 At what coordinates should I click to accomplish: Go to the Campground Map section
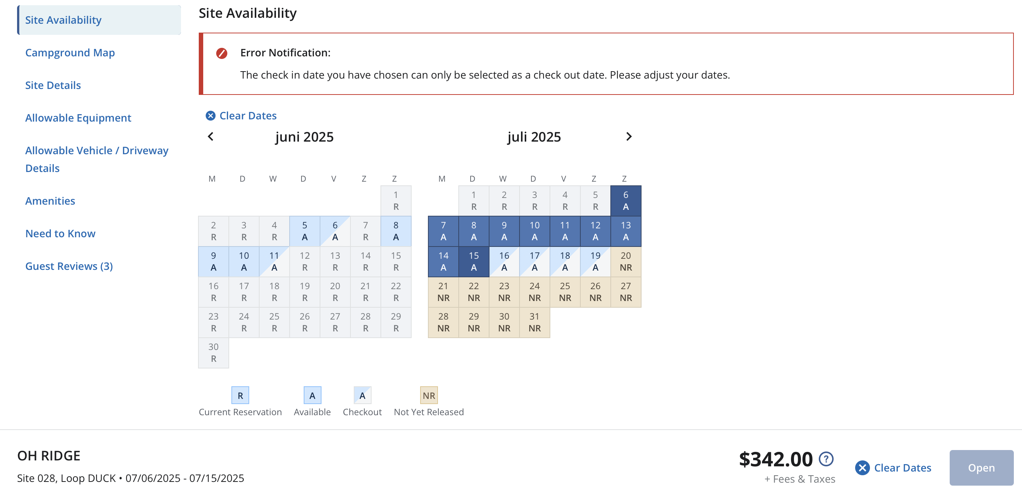pos(70,53)
